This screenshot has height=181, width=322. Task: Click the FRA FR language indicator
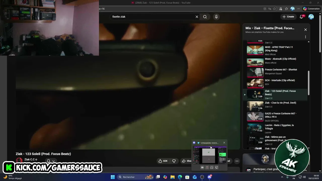[294, 177]
